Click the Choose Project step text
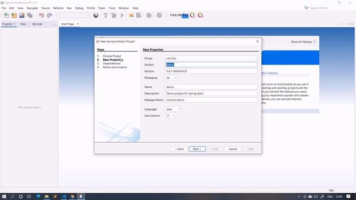Image resolution: width=356 pixels, height=200 pixels. tap(112, 56)
